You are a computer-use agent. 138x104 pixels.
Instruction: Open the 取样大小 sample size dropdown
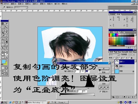click(x=21, y=7)
